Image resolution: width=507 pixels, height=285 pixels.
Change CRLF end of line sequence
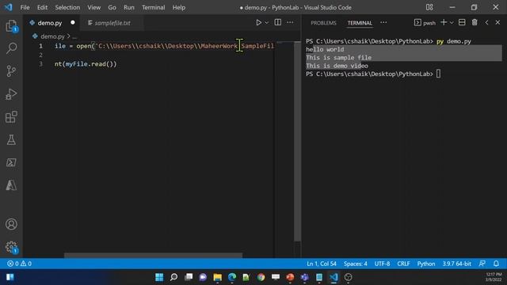pyautogui.click(x=403, y=264)
